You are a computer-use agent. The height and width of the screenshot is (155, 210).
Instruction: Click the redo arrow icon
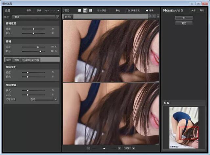(x=53, y=10)
